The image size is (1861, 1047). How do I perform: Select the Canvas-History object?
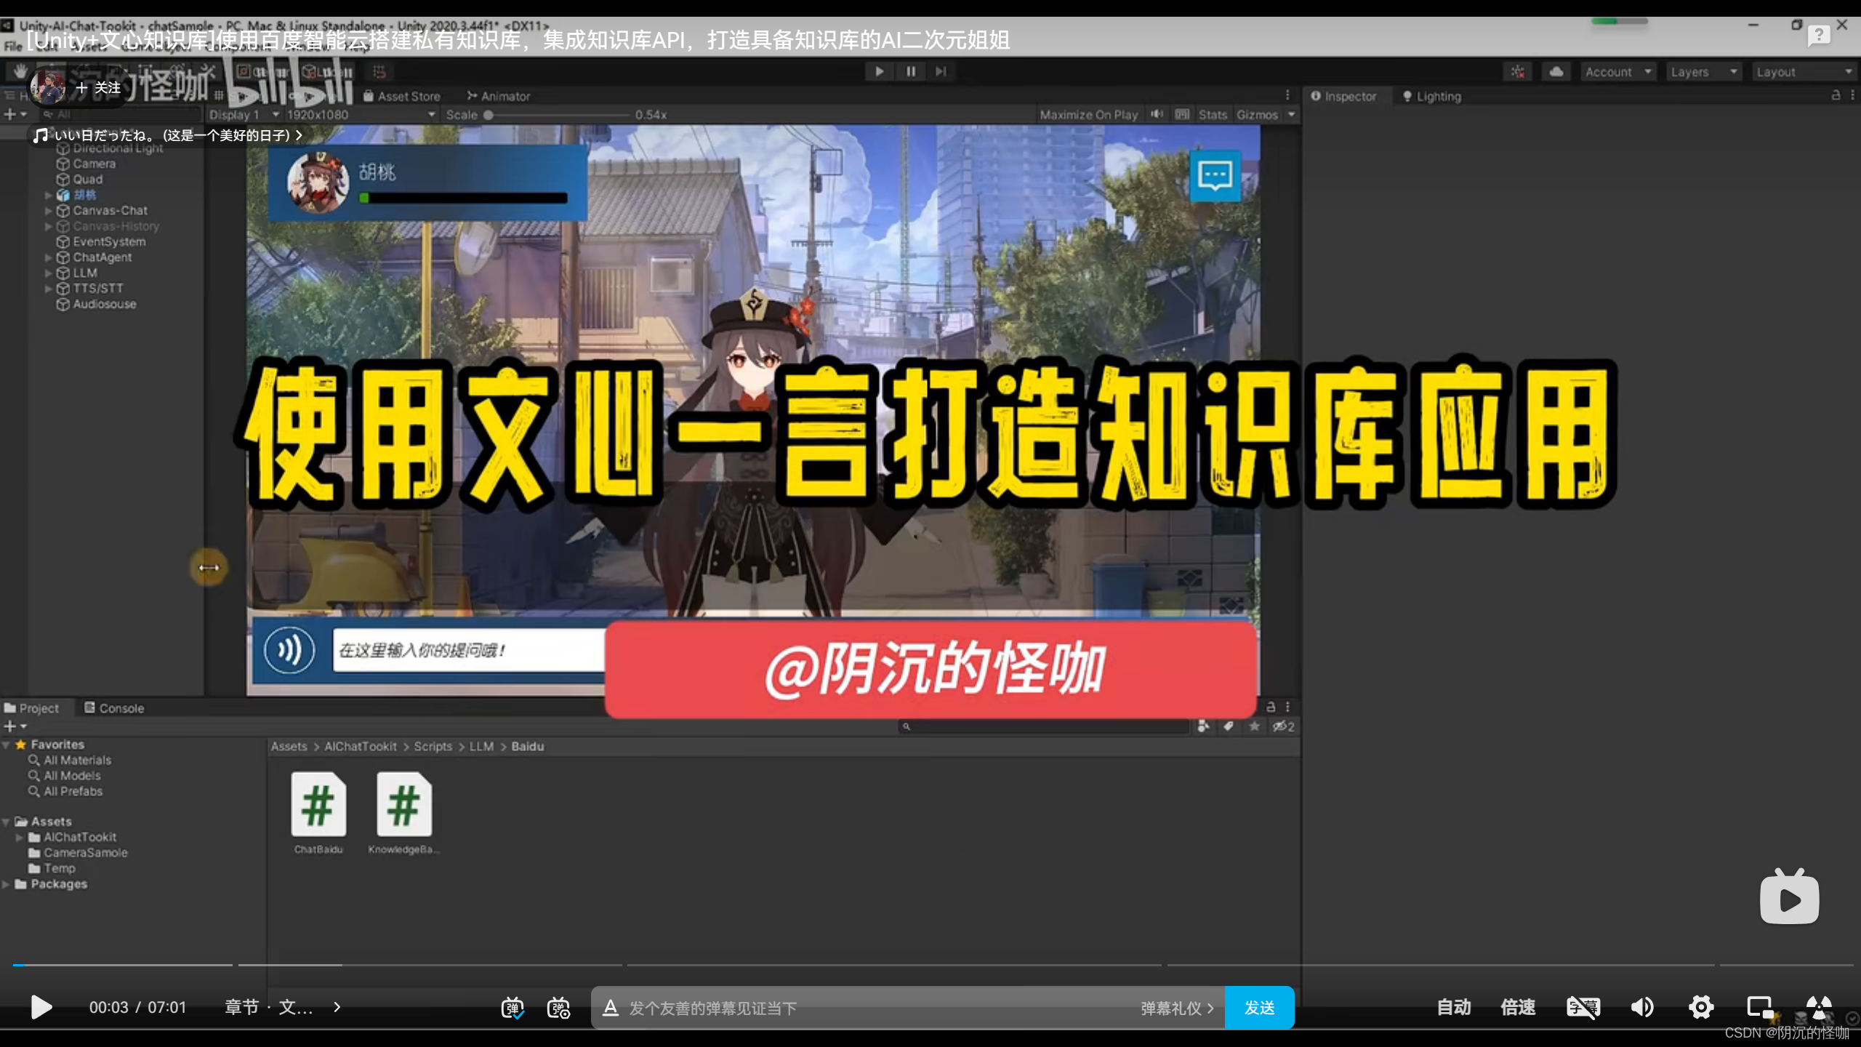click(116, 226)
